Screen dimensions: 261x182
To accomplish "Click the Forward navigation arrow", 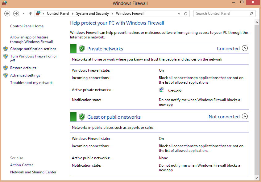I will [16, 14].
